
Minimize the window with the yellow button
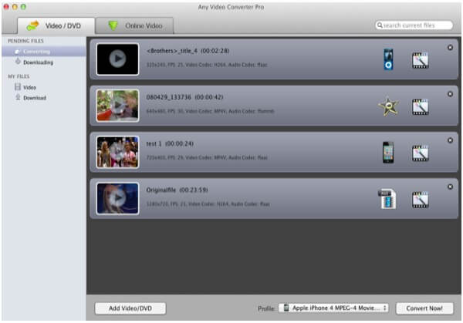[x=15, y=7]
